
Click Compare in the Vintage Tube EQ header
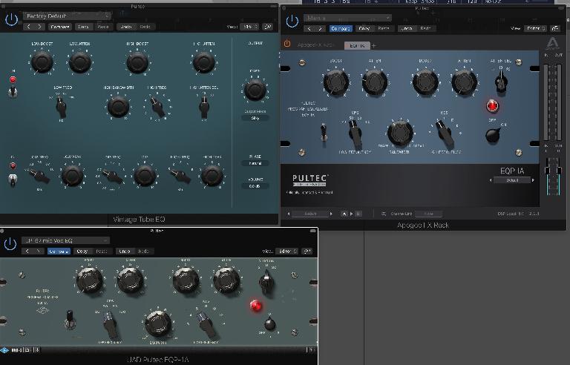tap(59, 27)
